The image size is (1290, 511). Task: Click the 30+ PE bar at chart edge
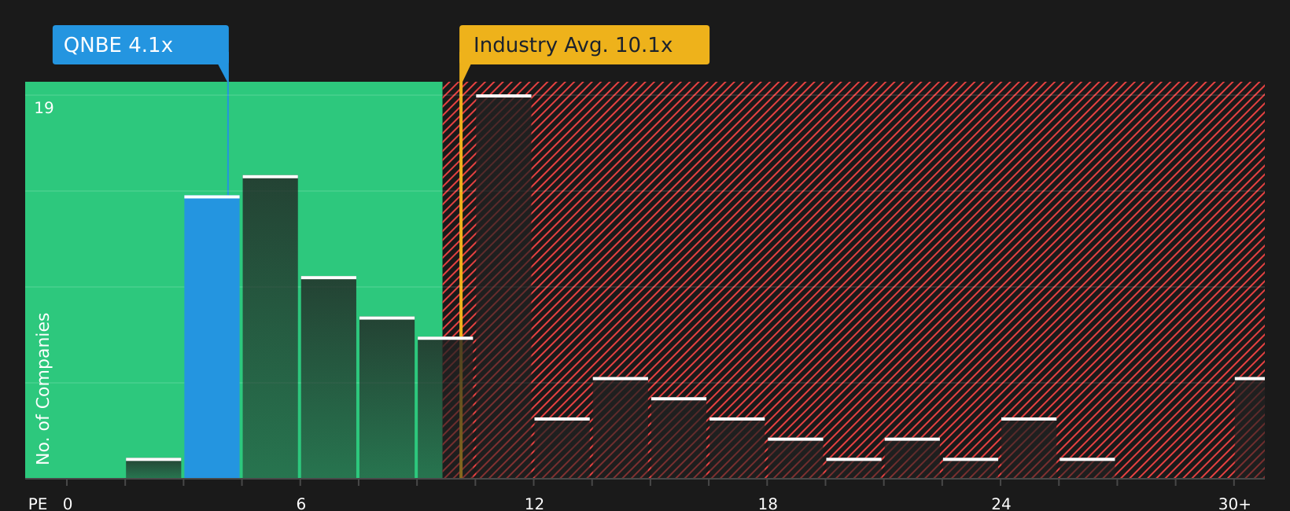[x=1250, y=428]
